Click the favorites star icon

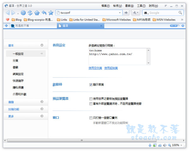point(51,13)
